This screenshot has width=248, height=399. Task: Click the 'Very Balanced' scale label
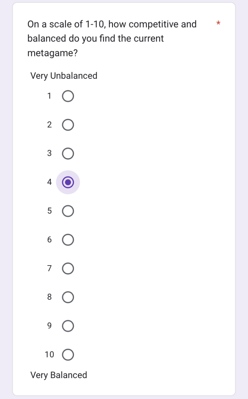pyautogui.click(x=59, y=375)
